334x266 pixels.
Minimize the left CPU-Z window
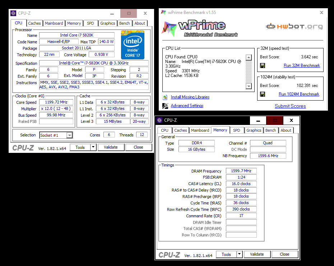112,14
